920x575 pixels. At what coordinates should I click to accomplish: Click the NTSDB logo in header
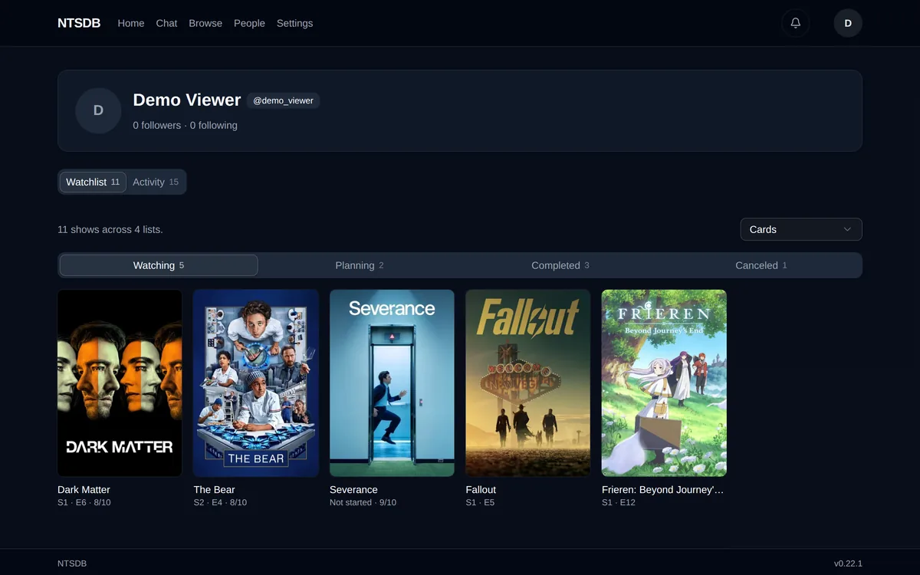[79, 23]
